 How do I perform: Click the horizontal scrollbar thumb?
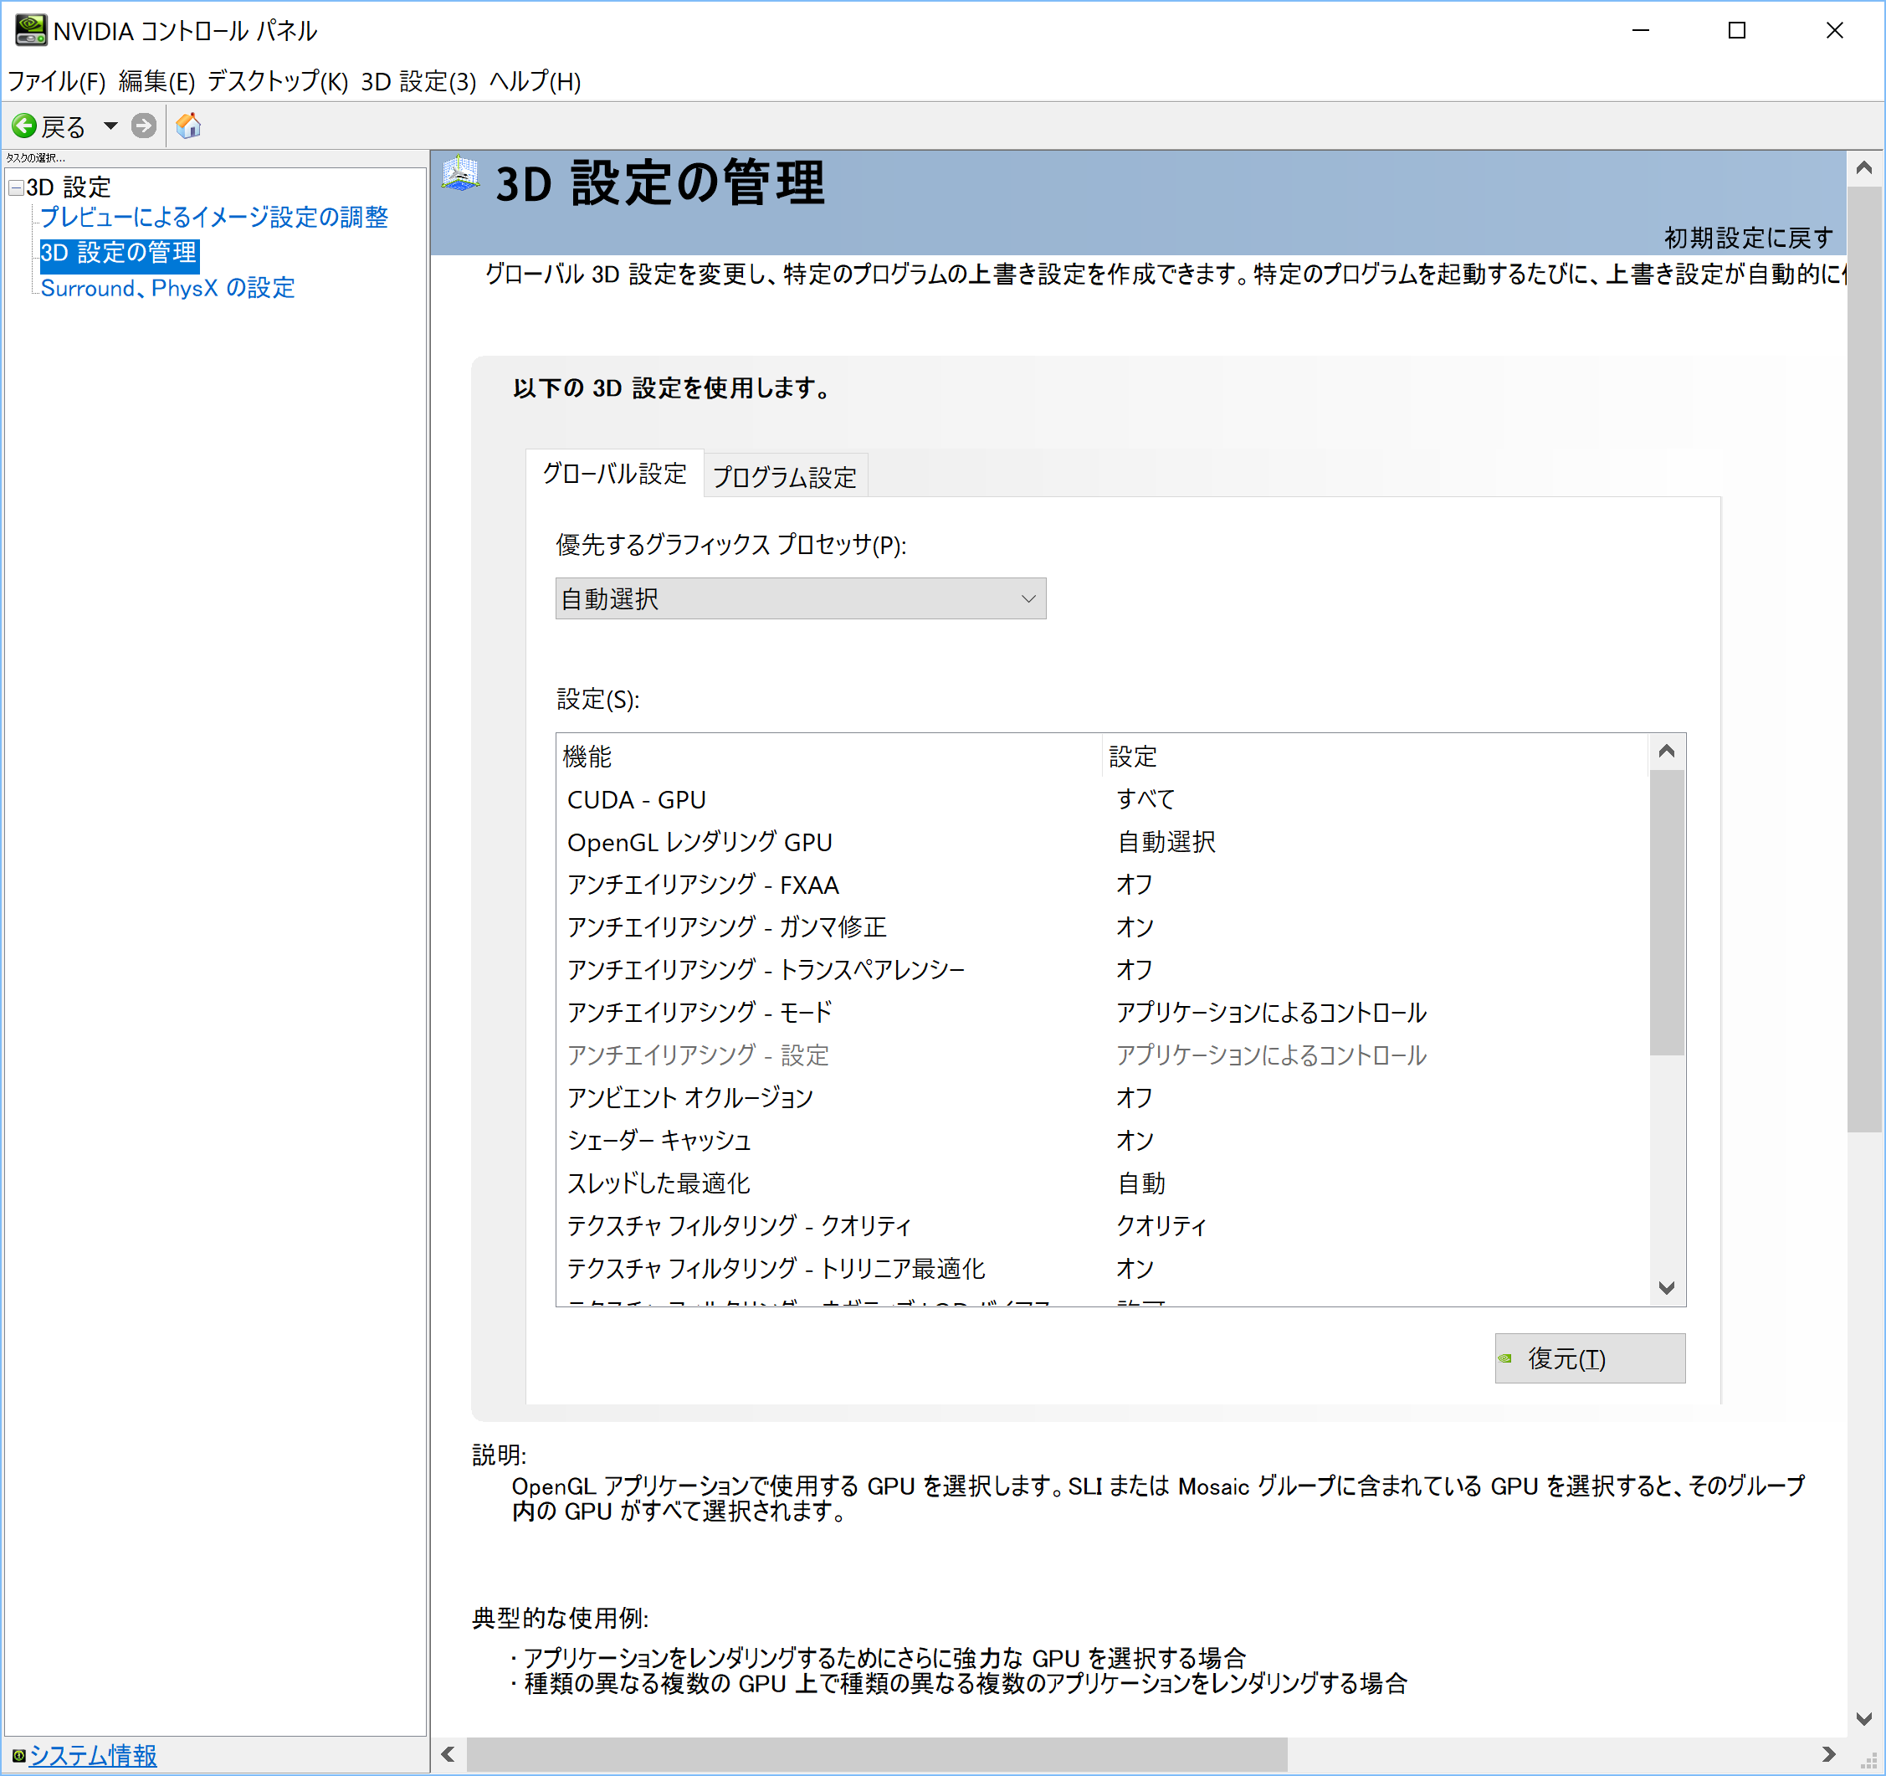(877, 1755)
